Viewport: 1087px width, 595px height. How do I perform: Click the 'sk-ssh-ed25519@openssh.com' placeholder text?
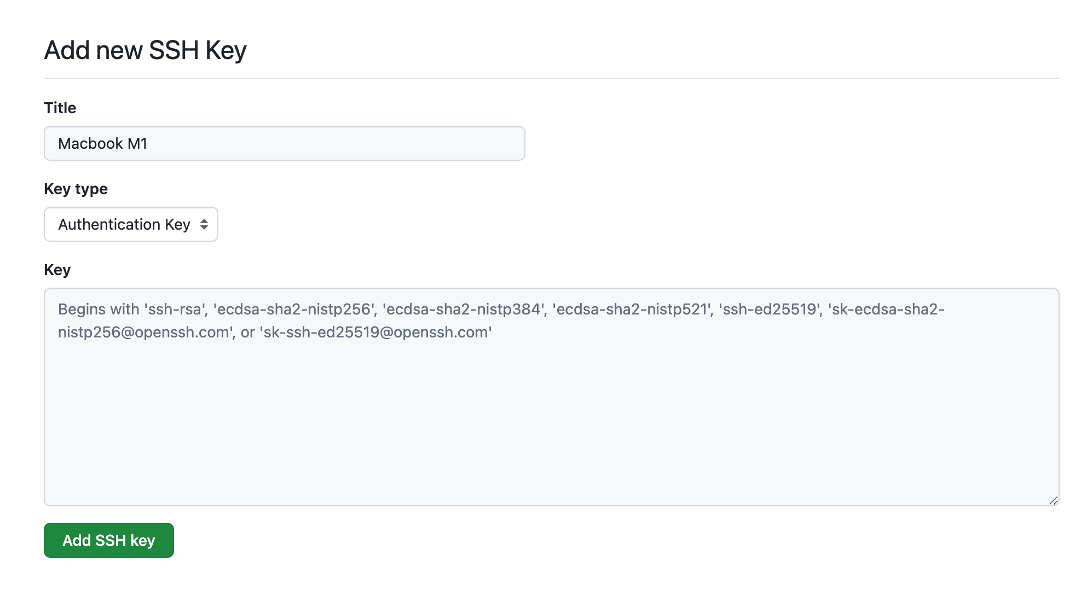point(375,332)
